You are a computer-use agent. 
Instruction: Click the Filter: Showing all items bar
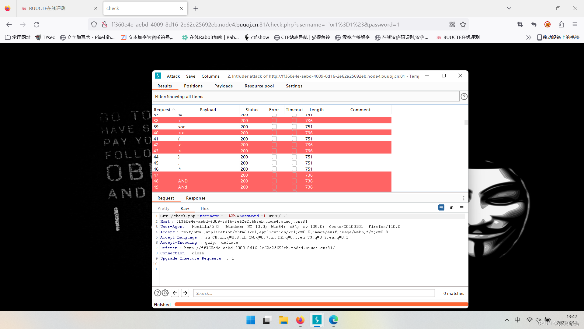[x=305, y=97]
